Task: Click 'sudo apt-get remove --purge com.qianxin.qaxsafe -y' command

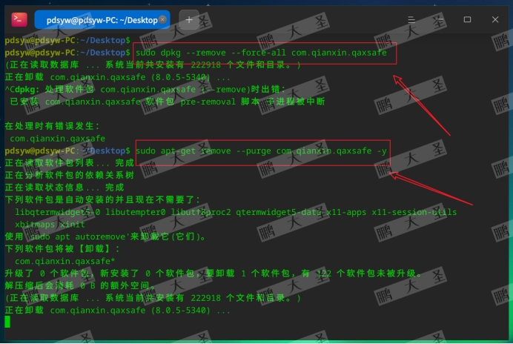Action: 261,151
